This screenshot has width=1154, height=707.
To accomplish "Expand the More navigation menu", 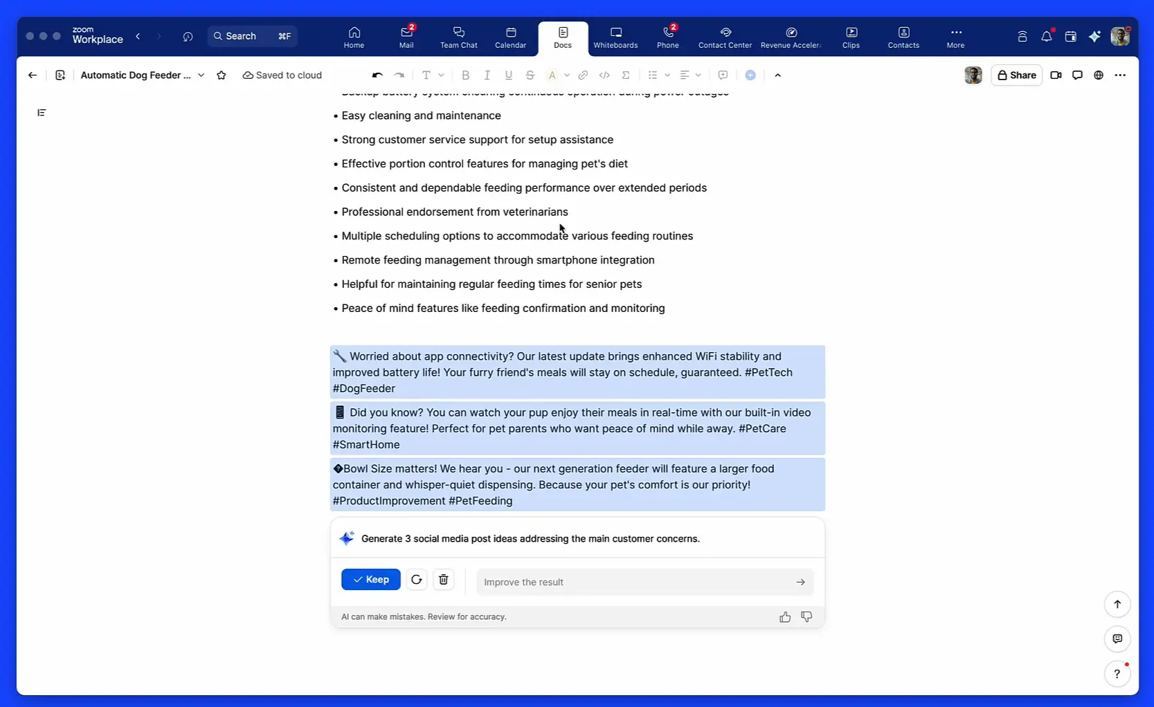I will (956, 37).
